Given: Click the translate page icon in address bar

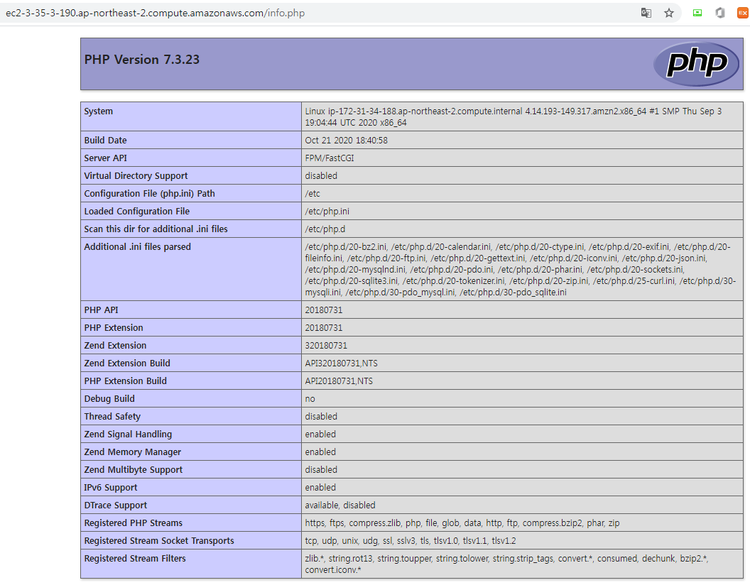Looking at the screenshot, I should tap(646, 13).
